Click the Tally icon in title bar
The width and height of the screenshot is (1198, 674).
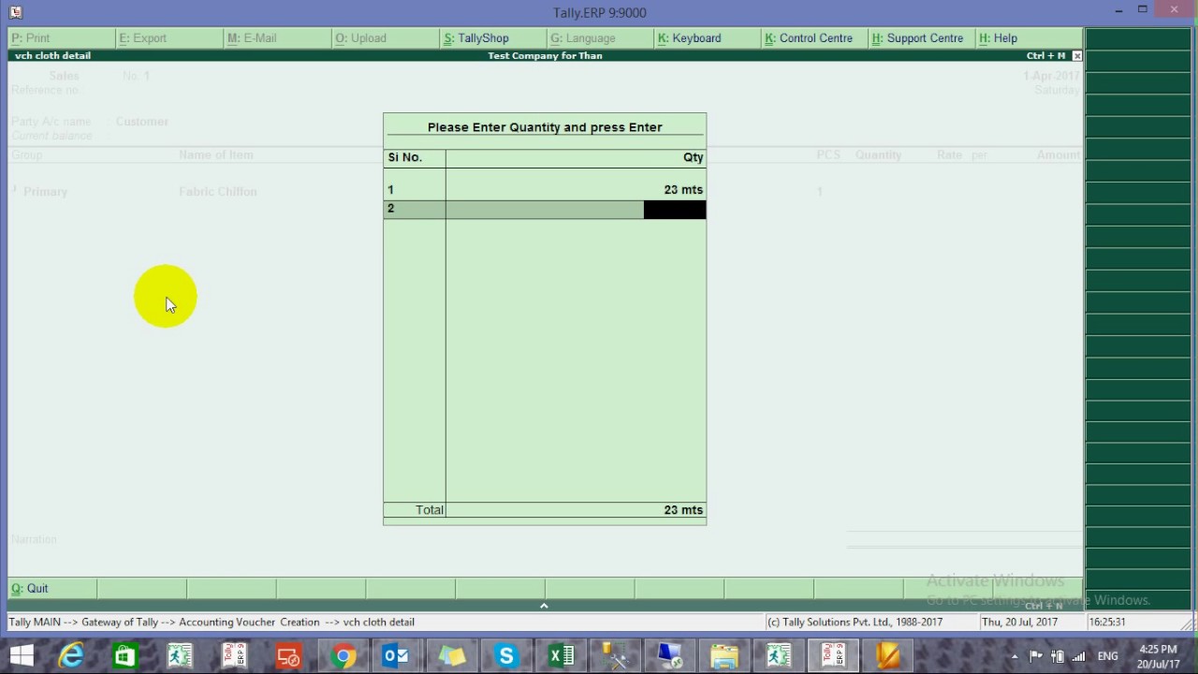pos(15,12)
